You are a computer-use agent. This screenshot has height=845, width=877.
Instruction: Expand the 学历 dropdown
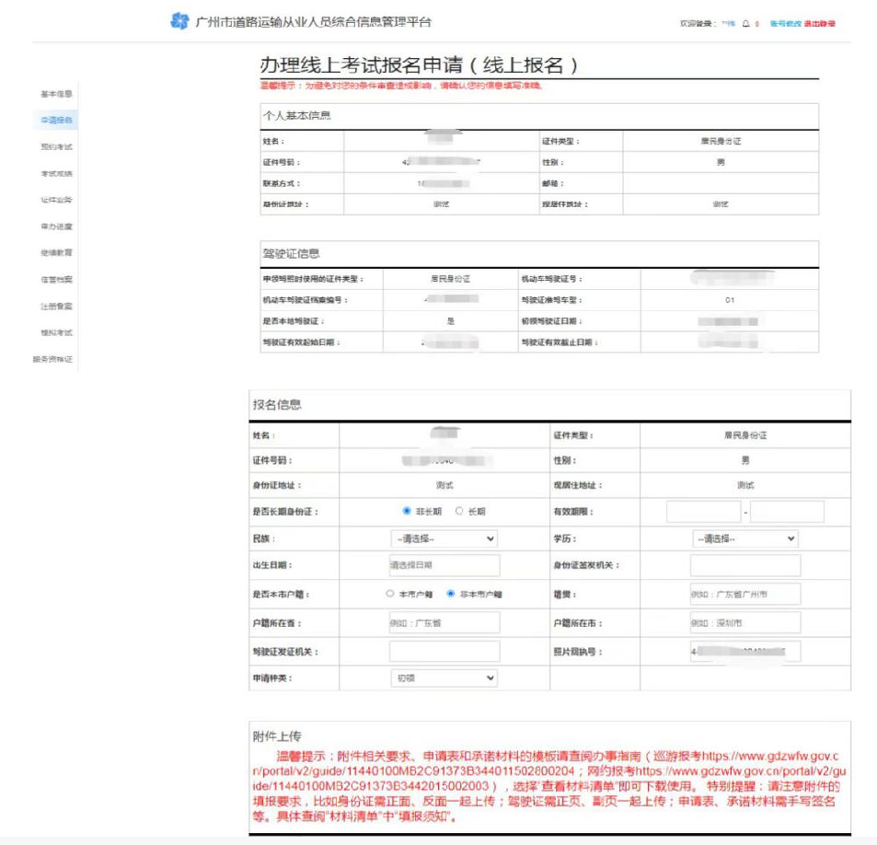(x=745, y=538)
